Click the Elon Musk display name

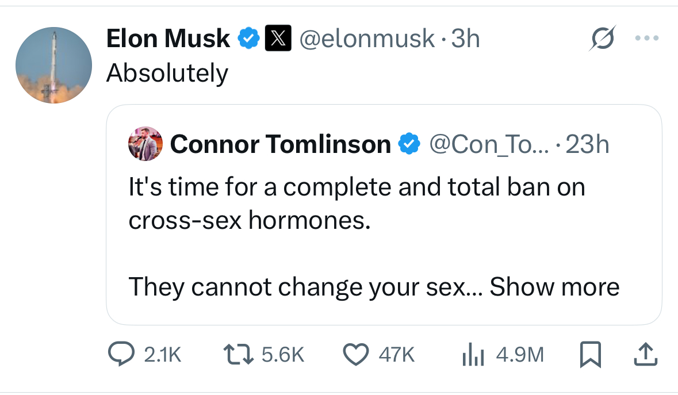pos(168,39)
